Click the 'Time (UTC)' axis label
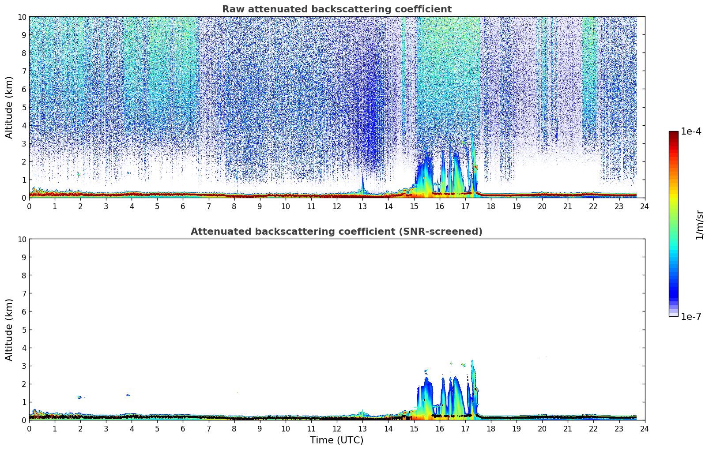709x450 pixels. (336, 440)
